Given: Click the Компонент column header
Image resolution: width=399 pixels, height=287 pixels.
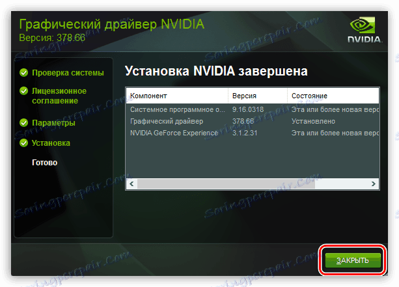Looking at the screenshot, I should click(177, 96).
